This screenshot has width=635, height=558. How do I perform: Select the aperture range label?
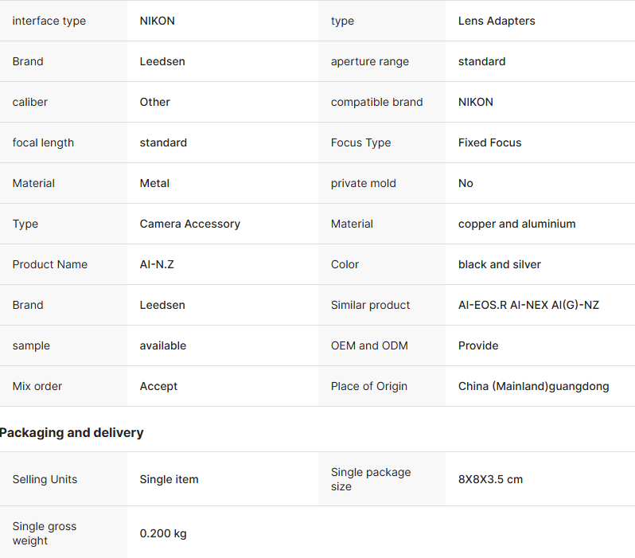pyautogui.click(x=369, y=61)
